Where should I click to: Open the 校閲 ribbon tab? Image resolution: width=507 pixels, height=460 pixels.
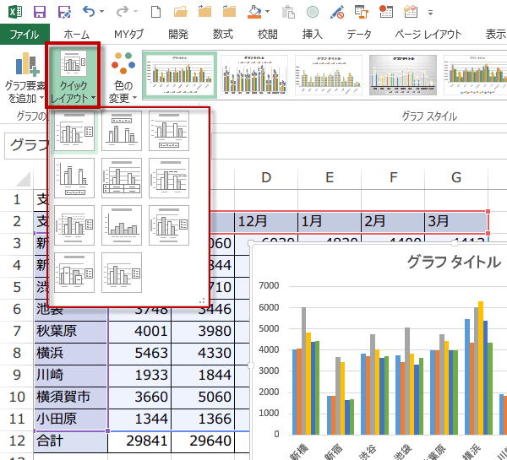(267, 35)
